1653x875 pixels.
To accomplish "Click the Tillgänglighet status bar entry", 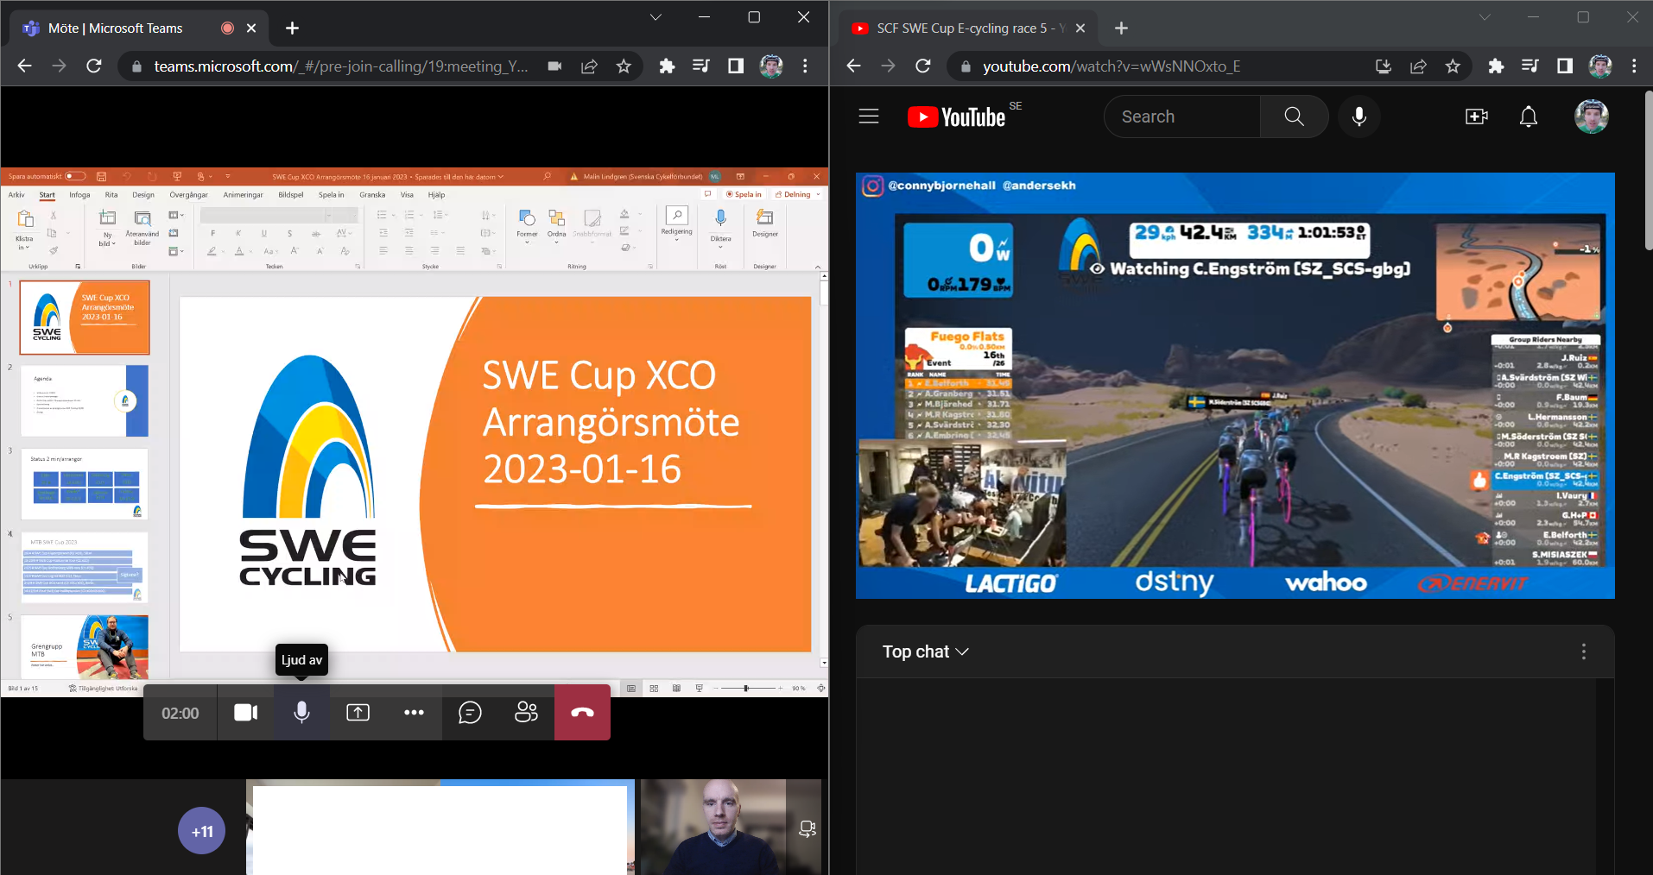I will 103,688.
